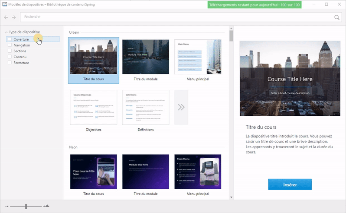Click the forward navigation arrow

(14, 17)
